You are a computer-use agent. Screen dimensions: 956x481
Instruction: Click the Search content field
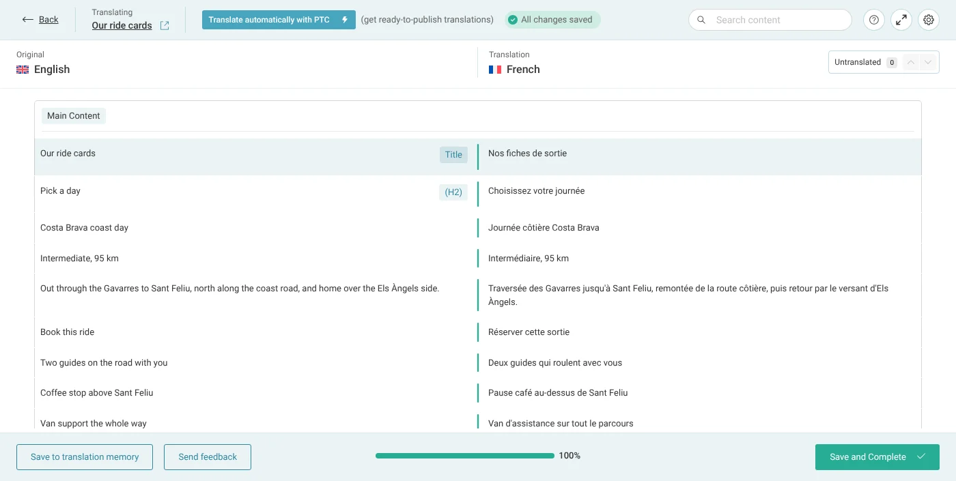pos(770,20)
